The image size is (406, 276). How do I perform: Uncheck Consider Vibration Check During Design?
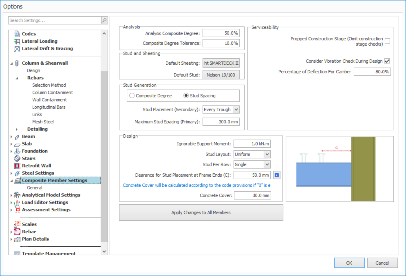[x=387, y=61]
